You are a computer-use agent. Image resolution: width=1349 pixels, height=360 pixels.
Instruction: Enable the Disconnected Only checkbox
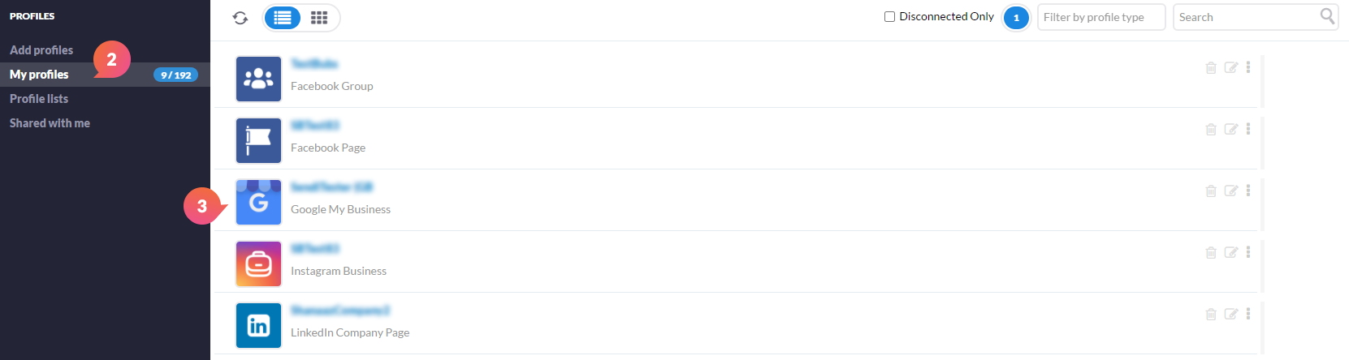889,16
